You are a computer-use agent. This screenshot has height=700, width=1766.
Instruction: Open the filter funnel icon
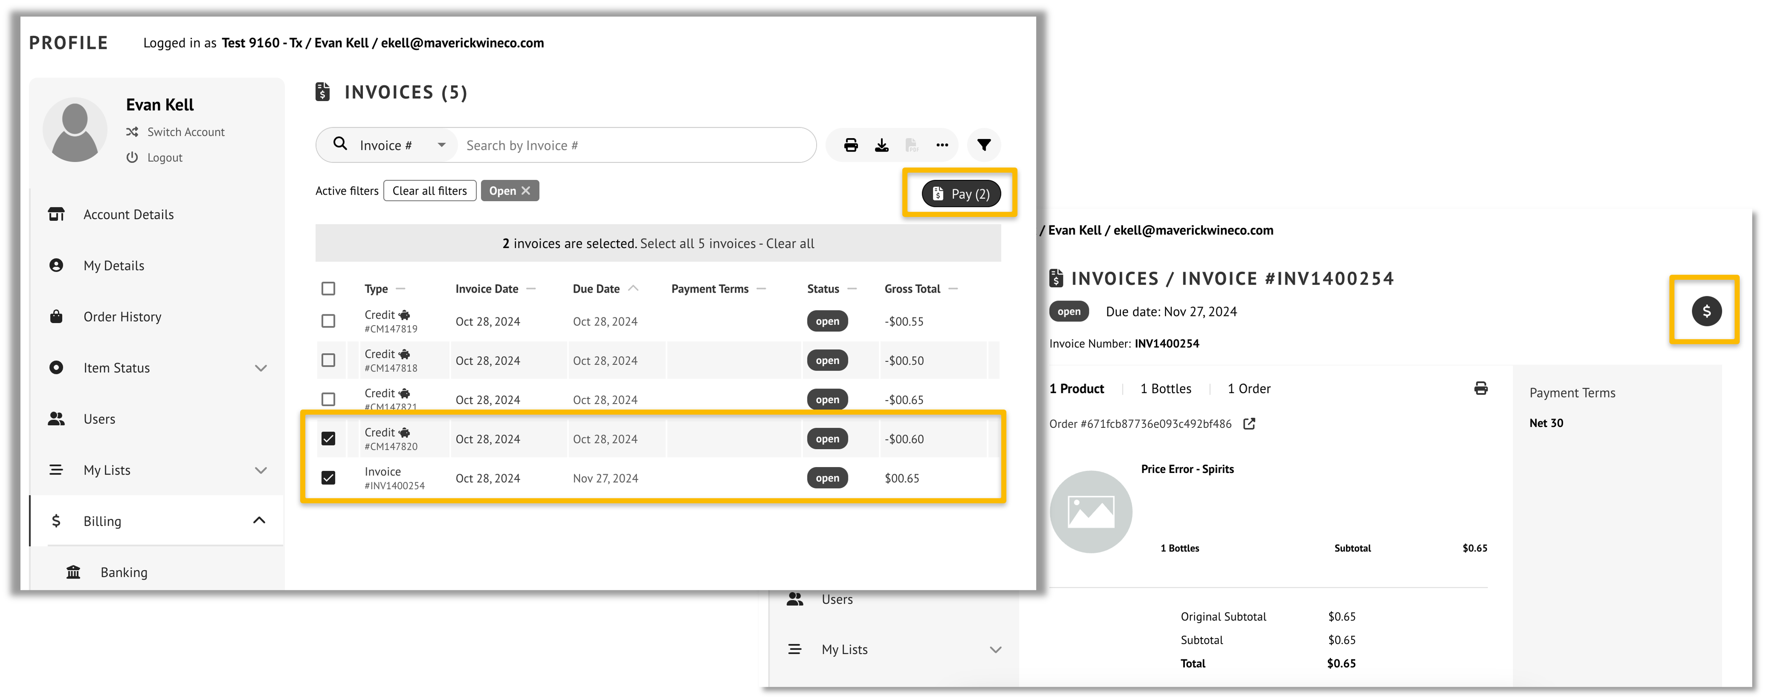click(x=984, y=145)
